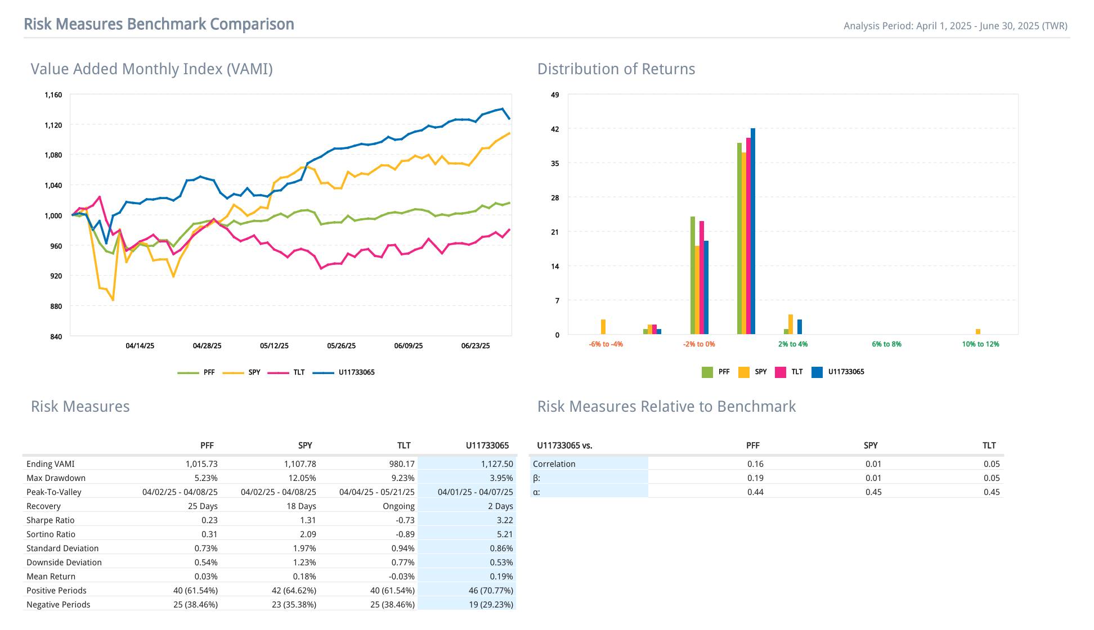Click yellow SPY swatch in Distribution legend
The height and width of the screenshot is (630, 1094).
[x=744, y=372]
